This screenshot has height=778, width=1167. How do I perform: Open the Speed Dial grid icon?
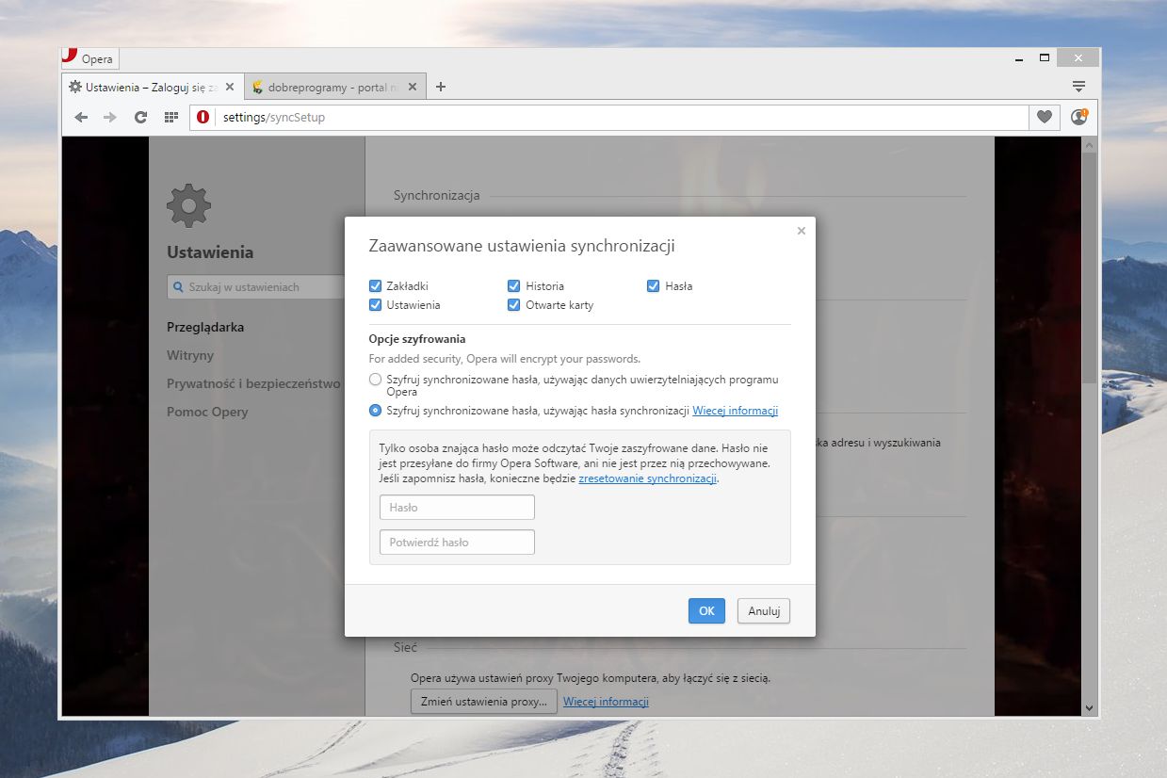170,118
